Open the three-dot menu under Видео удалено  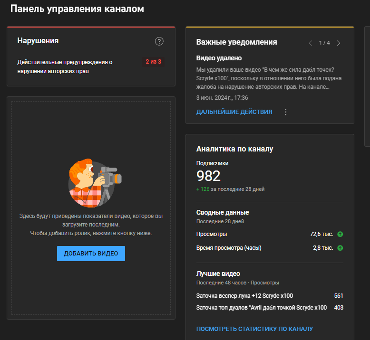[x=286, y=112]
